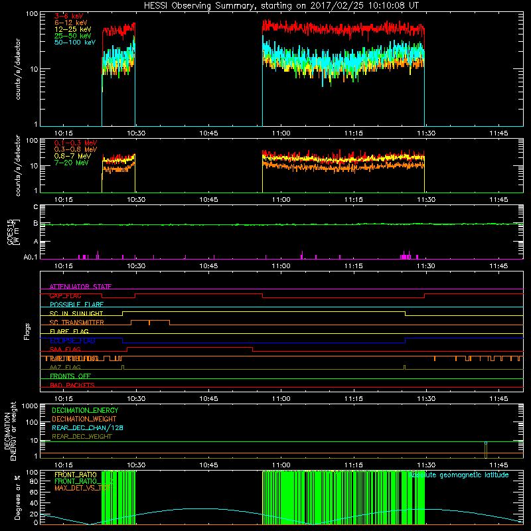Click the '10:30' tick under the top keV panel
Viewport: 531px width, 531px height.
[x=136, y=133]
